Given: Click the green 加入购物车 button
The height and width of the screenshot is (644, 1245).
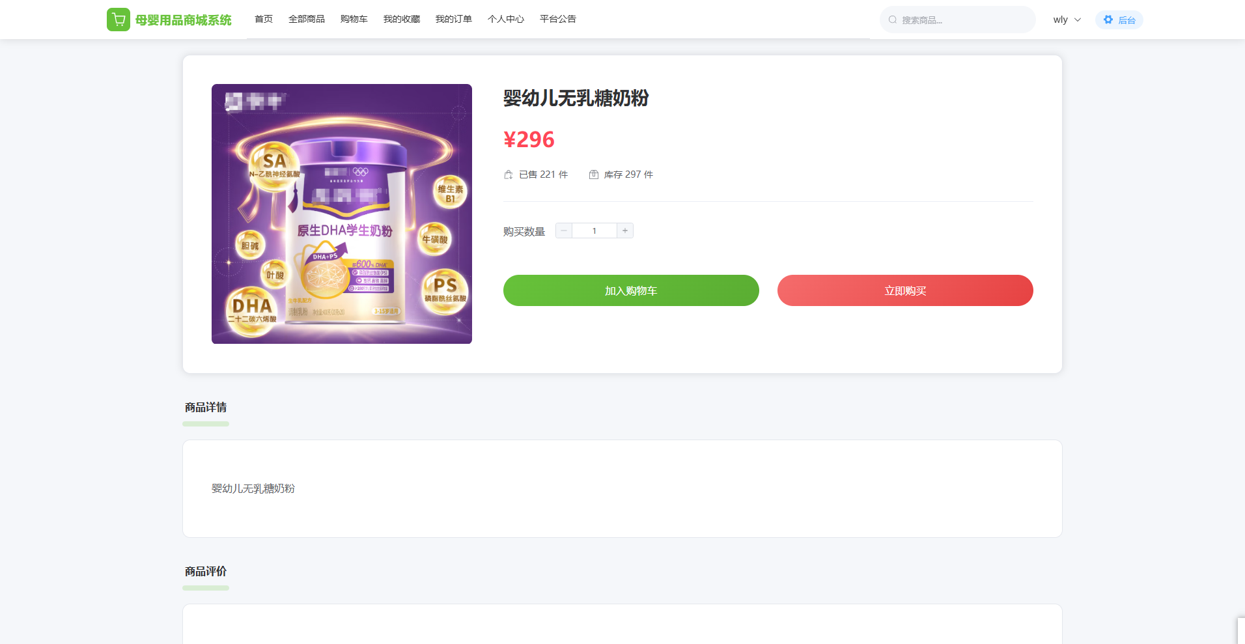Looking at the screenshot, I should pyautogui.click(x=631, y=290).
